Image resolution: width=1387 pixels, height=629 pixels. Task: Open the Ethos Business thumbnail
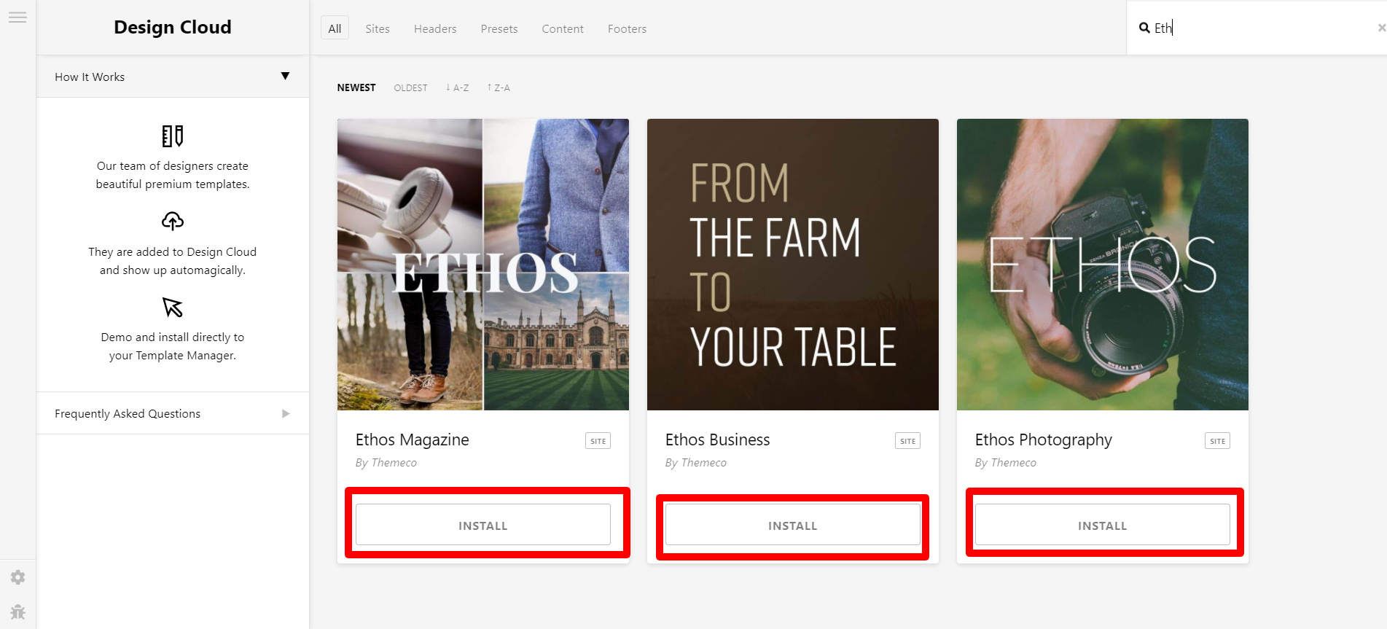coord(793,265)
